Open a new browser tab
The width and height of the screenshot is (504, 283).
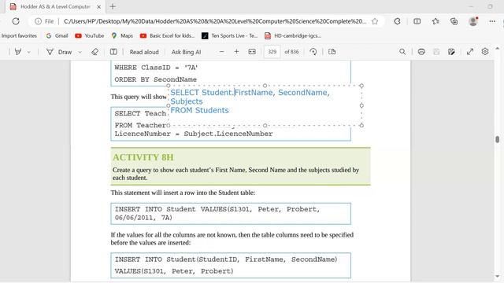[113, 6]
